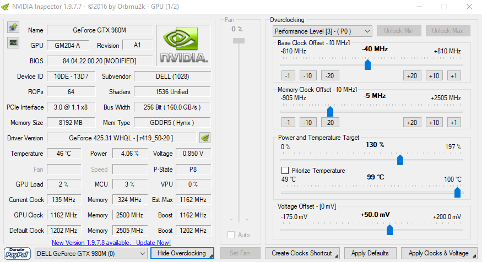Click Create Clocks Shortcut button
Image resolution: width=482 pixels, height=262 pixels.
click(x=302, y=253)
